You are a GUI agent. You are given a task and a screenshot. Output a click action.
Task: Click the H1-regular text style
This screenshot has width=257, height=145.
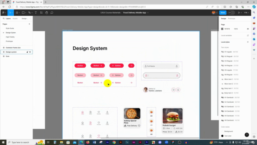coord(229,52)
